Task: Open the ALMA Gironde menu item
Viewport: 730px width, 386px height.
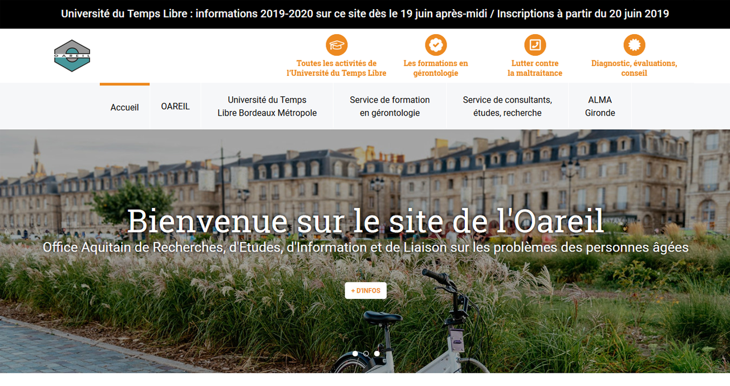Action: click(x=600, y=106)
